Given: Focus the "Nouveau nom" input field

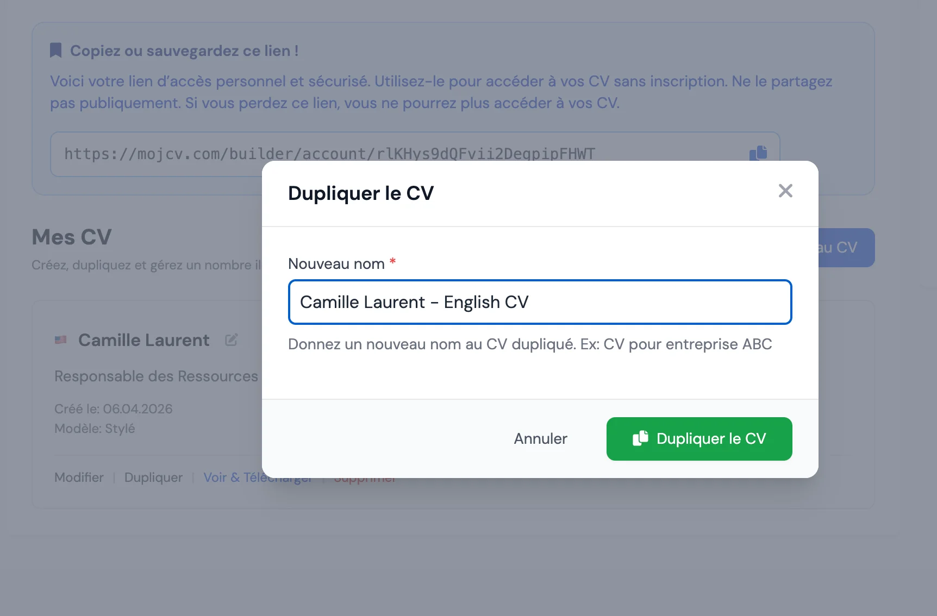Looking at the screenshot, I should [x=540, y=303].
